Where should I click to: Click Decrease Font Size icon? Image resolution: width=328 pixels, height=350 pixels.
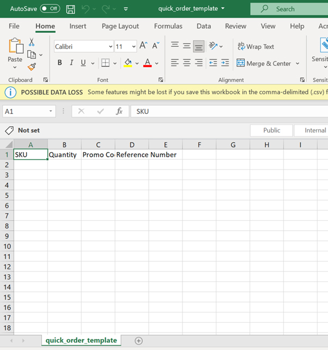click(x=156, y=45)
